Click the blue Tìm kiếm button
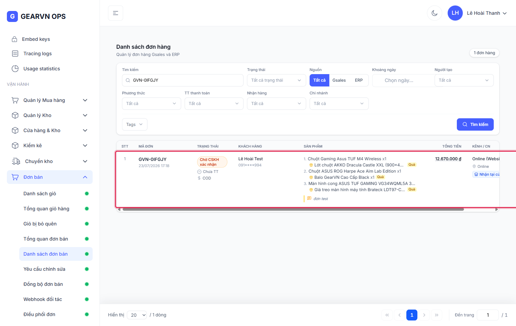The image size is (516, 326). pyautogui.click(x=475, y=125)
